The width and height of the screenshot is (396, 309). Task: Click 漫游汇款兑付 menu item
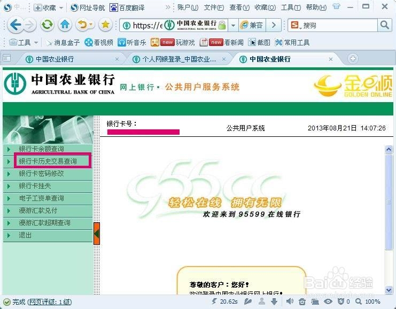coord(48,211)
